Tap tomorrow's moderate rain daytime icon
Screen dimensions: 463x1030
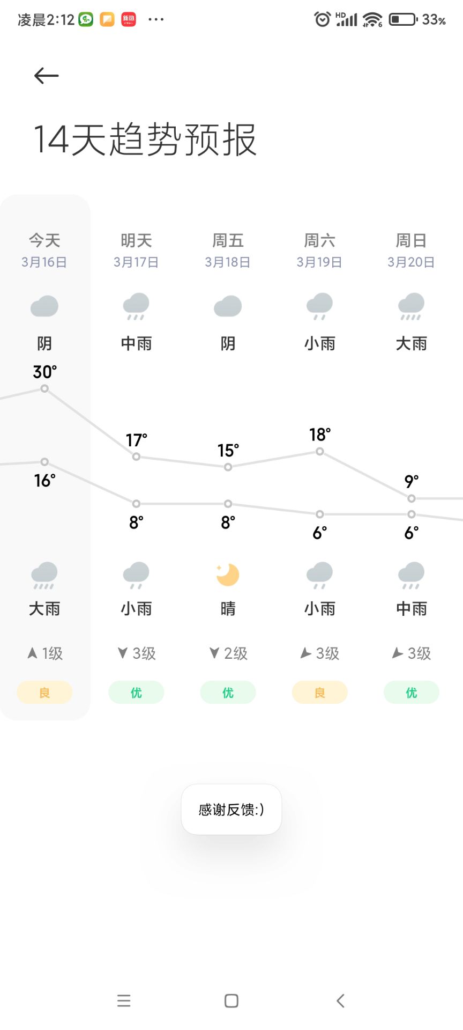(136, 306)
